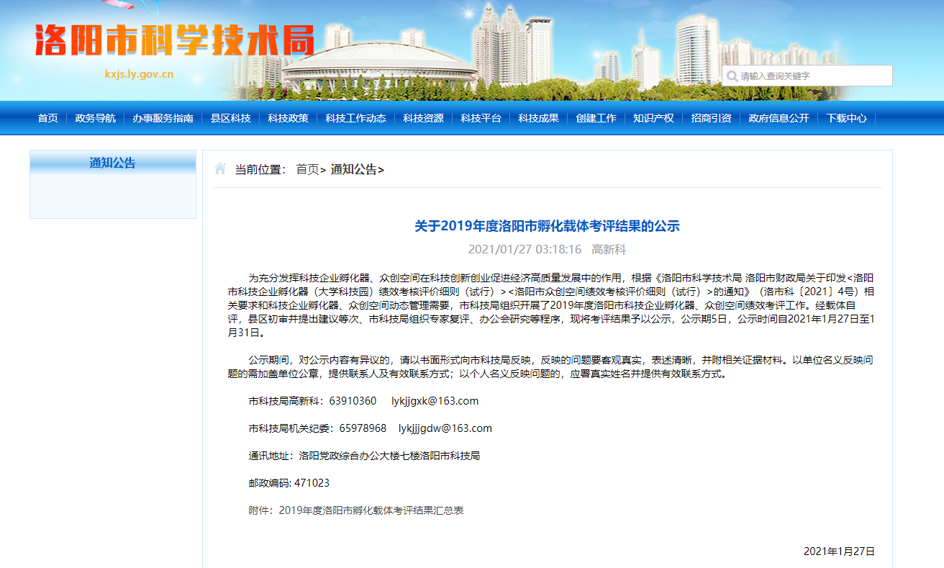
Task: Click the article title 关于2019年度洛阳市孵化载体考评结果的公示
Action: 547,226
